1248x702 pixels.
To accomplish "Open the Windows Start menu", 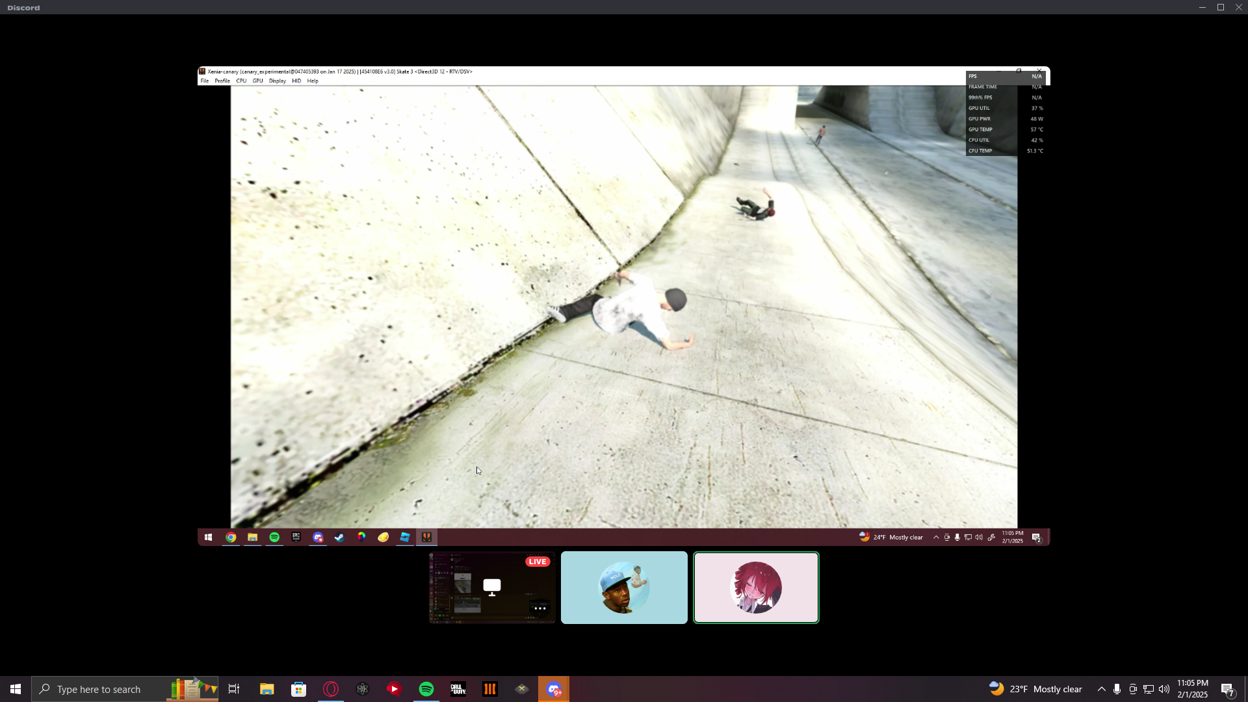I will pos(16,689).
